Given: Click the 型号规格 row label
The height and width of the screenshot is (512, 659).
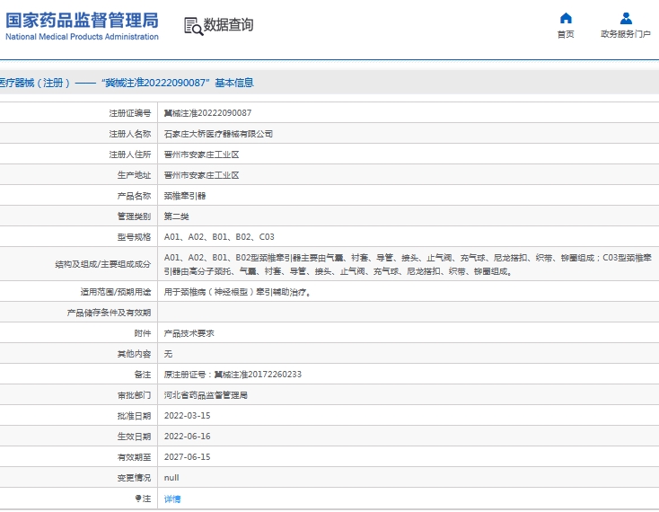Looking at the screenshot, I should click(134, 236).
